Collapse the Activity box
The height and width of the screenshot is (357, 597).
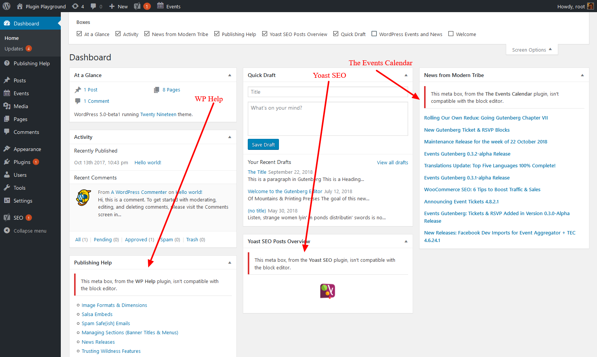tap(230, 137)
